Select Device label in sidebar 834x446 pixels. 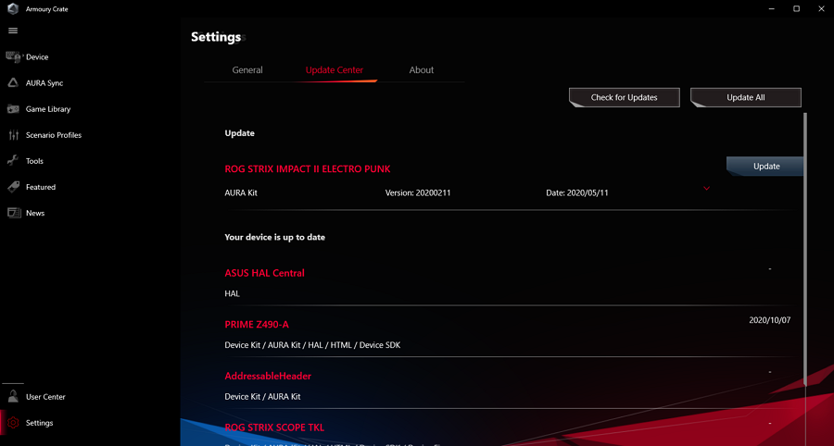coord(37,56)
